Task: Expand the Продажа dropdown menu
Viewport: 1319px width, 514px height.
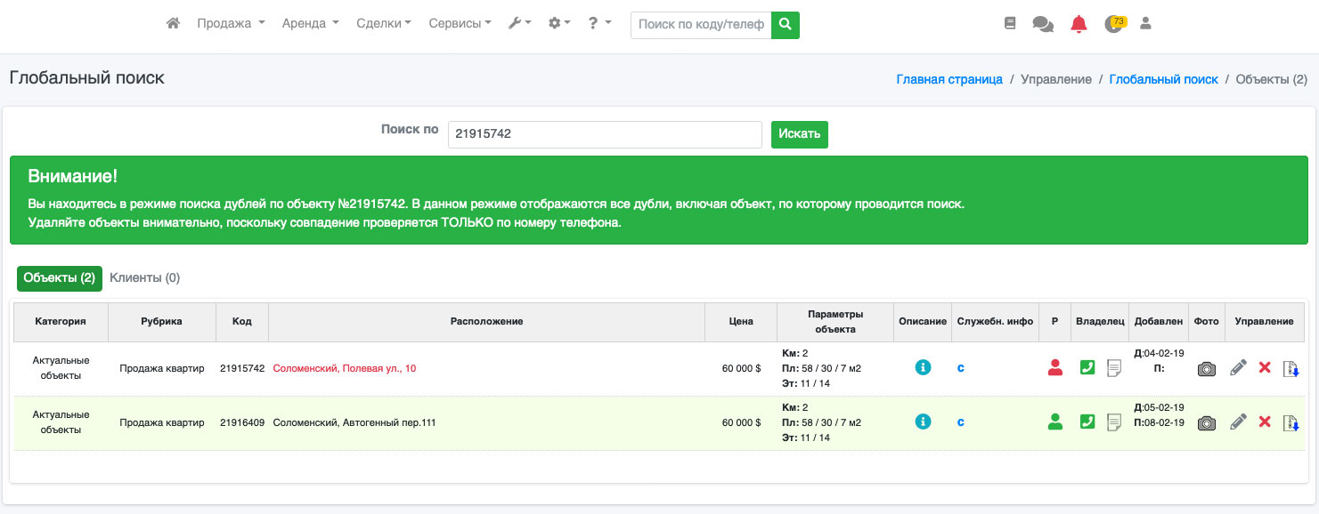Action: tap(231, 24)
